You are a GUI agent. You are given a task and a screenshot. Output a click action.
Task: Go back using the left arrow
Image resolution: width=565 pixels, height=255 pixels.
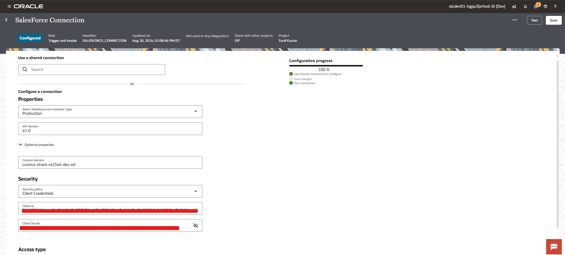(x=6, y=20)
